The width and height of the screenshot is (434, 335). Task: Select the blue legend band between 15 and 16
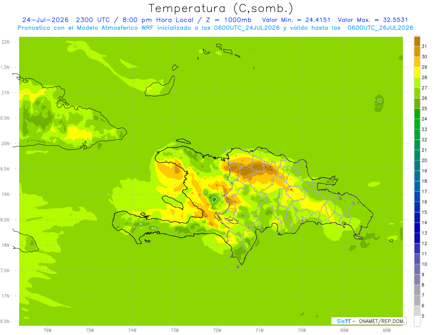click(417, 207)
